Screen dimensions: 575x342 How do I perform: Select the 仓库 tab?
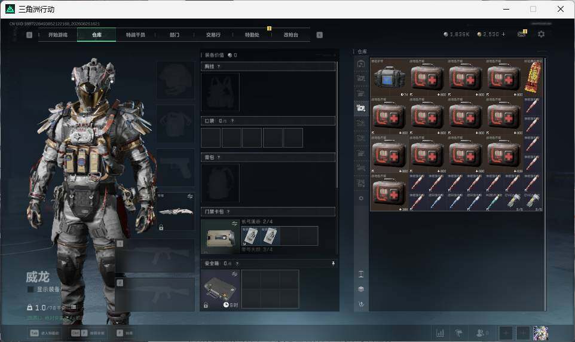tap(96, 35)
